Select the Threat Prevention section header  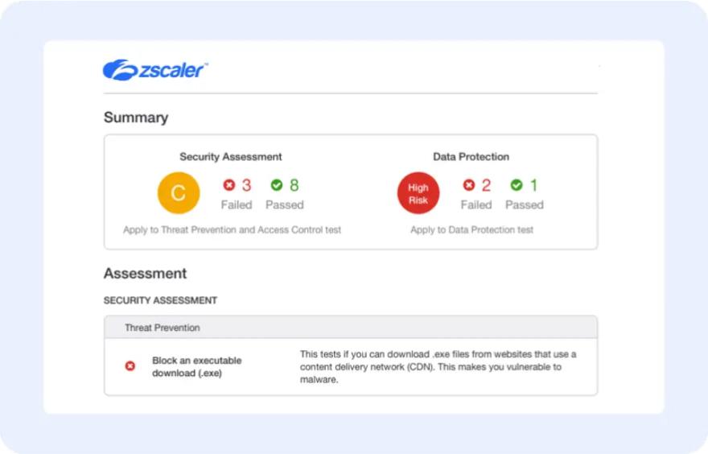click(x=351, y=328)
